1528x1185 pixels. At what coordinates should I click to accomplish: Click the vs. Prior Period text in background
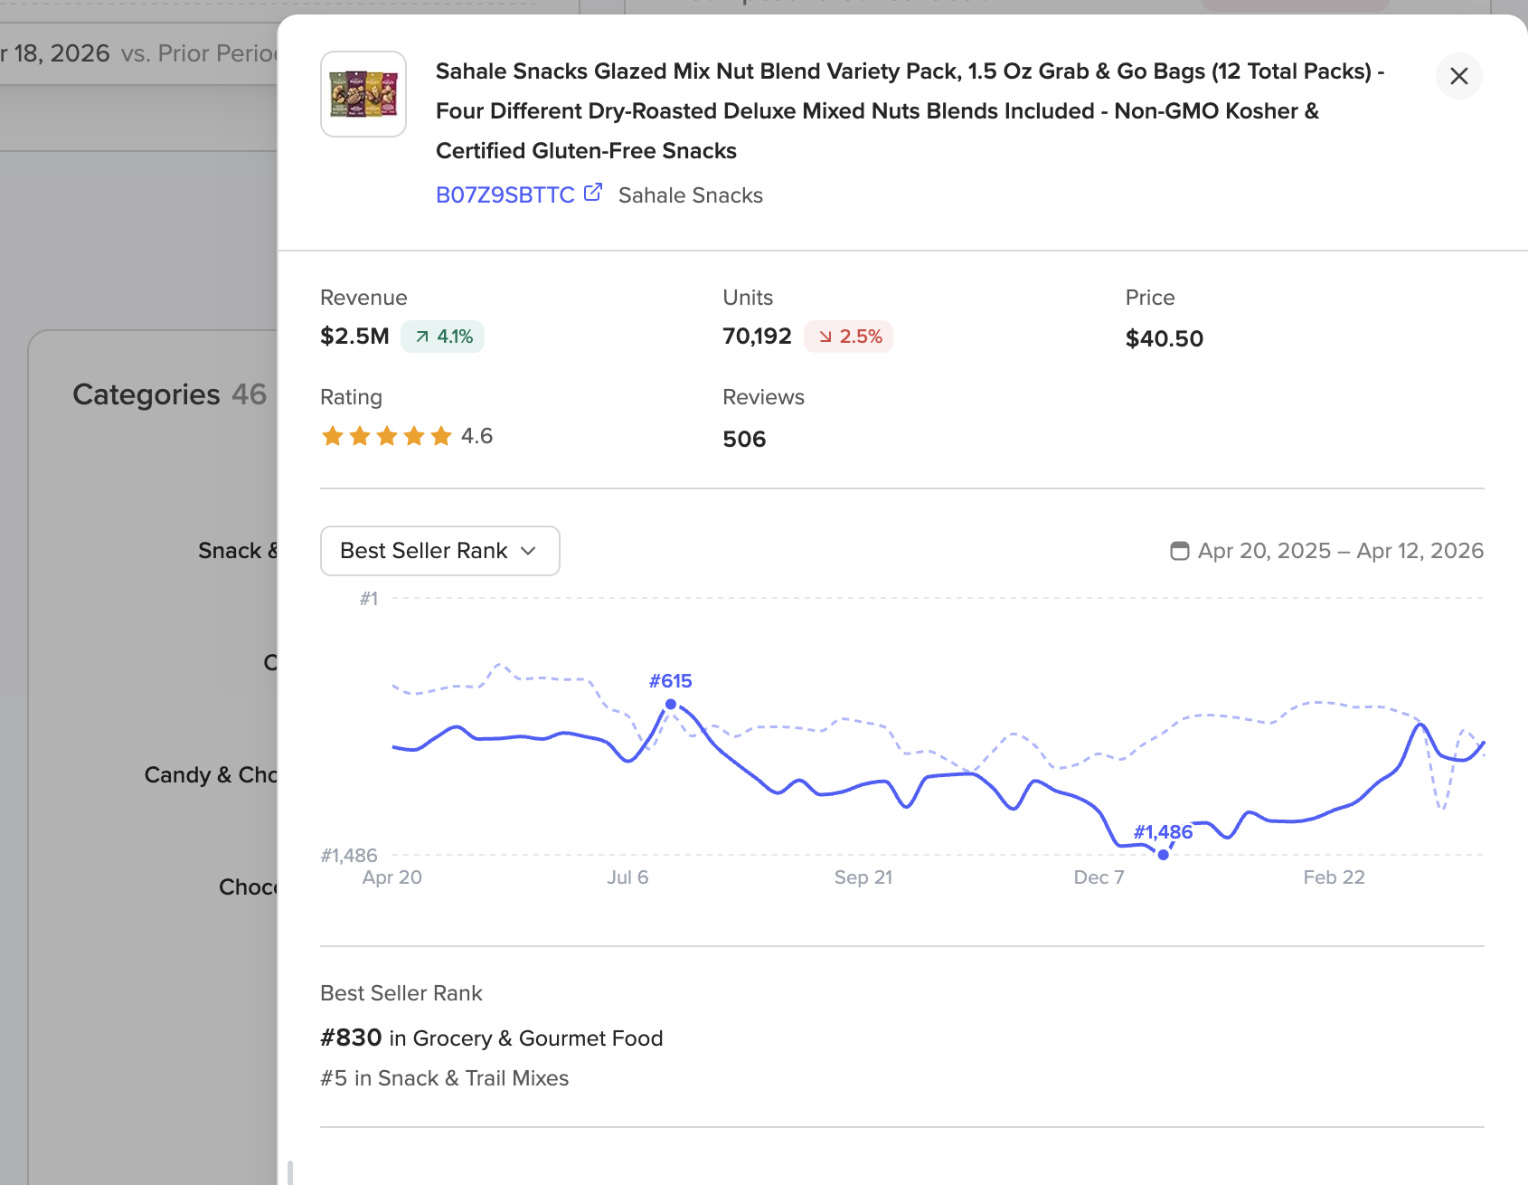coord(199,53)
